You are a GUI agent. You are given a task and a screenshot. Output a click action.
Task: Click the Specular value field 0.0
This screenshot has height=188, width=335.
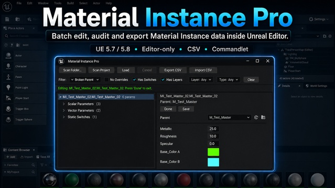point(213,144)
